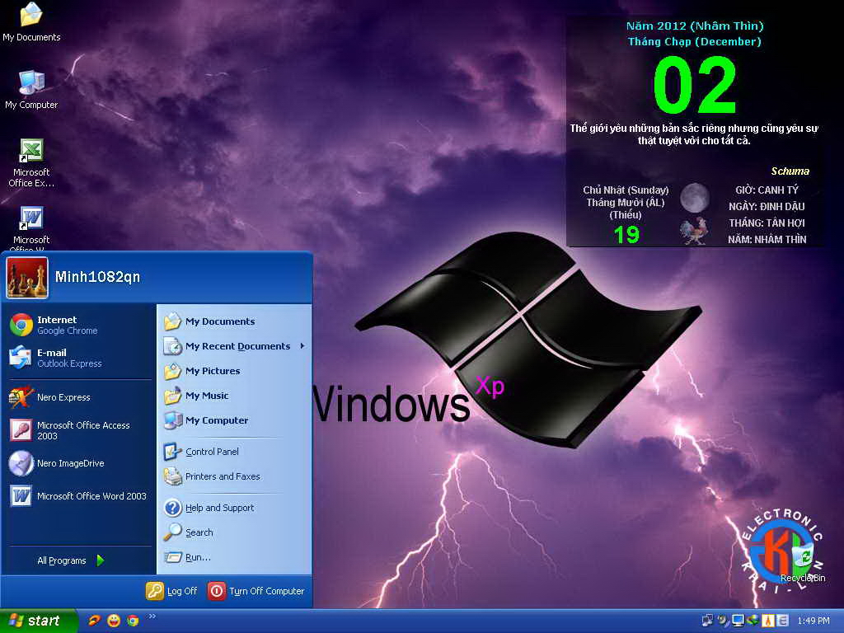Image resolution: width=844 pixels, height=633 pixels.
Task: Click the Internet Download Manager tray icon
Action: pyautogui.click(x=753, y=620)
